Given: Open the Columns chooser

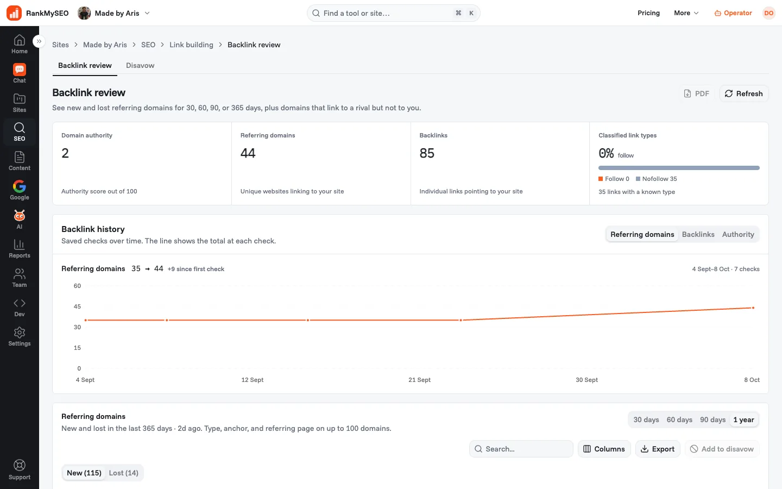Looking at the screenshot, I should 604,449.
